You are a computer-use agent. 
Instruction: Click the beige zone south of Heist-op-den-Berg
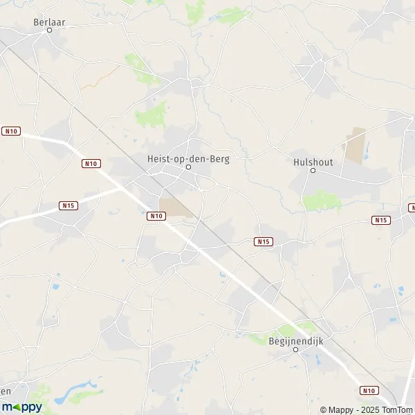(x=175, y=208)
